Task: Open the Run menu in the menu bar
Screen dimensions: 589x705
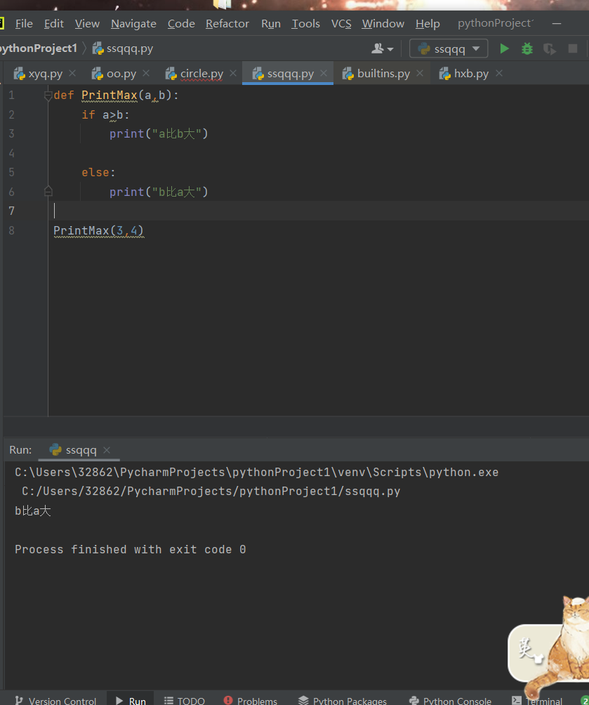Action: click(271, 23)
